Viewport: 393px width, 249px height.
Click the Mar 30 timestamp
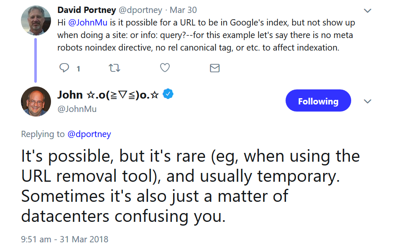[x=183, y=10]
